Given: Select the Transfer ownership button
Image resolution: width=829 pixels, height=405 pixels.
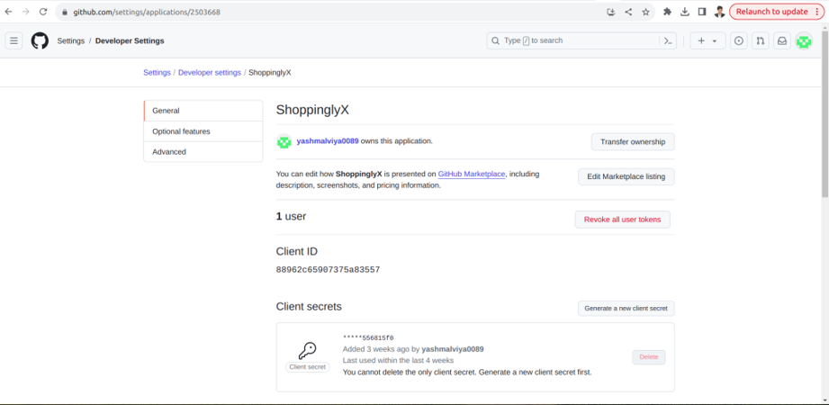Looking at the screenshot, I should 632,141.
